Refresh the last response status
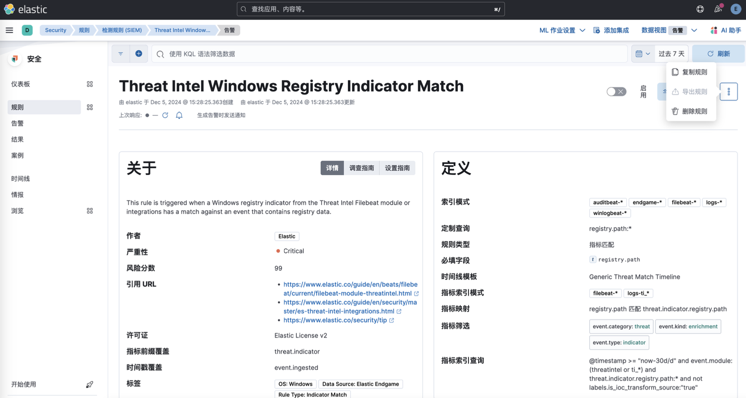 pos(165,115)
